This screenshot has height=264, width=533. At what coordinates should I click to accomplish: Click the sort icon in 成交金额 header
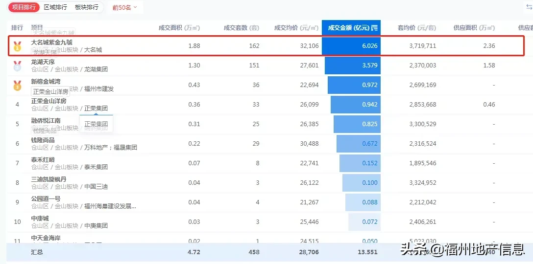[375, 28]
